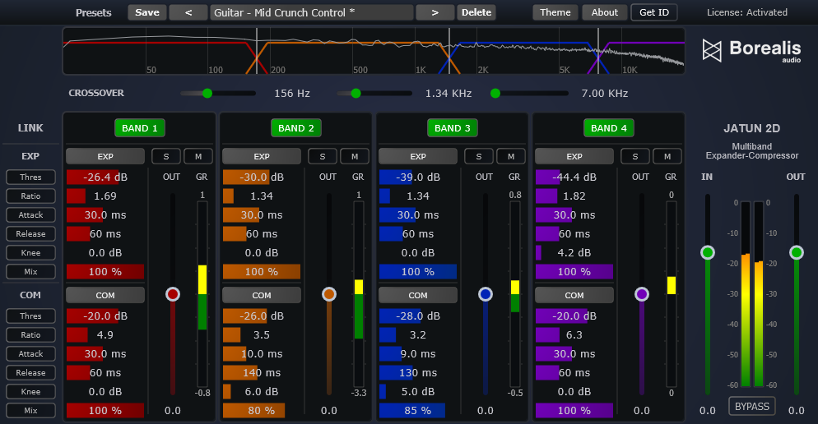The height and width of the screenshot is (424, 818).
Task: Toggle Band 1 EXP expander section
Action: pos(105,156)
